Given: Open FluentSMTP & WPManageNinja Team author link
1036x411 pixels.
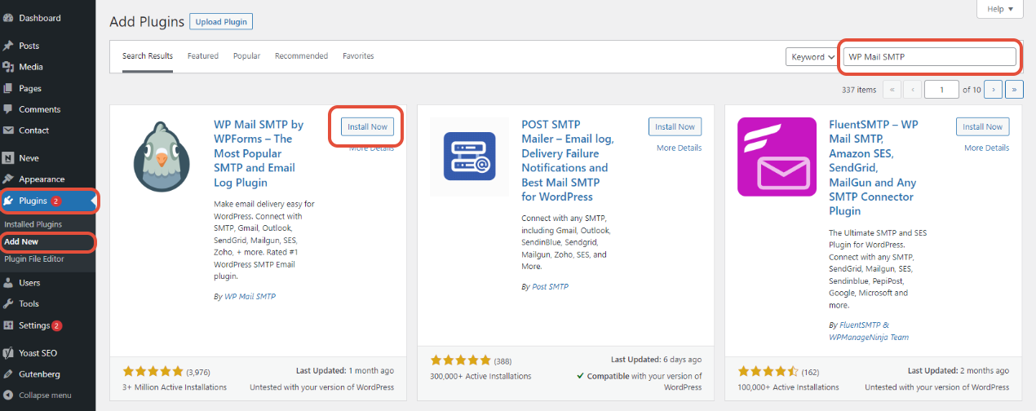Looking at the screenshot, I should 870,331.
